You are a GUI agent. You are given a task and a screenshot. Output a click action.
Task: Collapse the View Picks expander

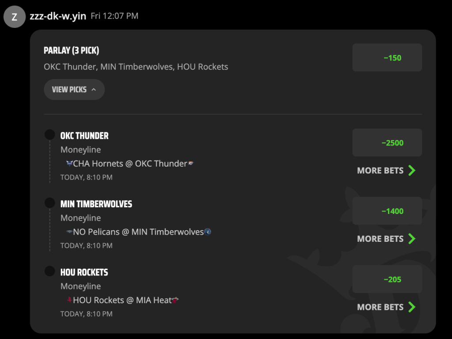coord(74,90)
